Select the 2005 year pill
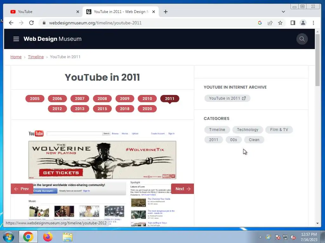Screen dimensions: 325x243 35,99
